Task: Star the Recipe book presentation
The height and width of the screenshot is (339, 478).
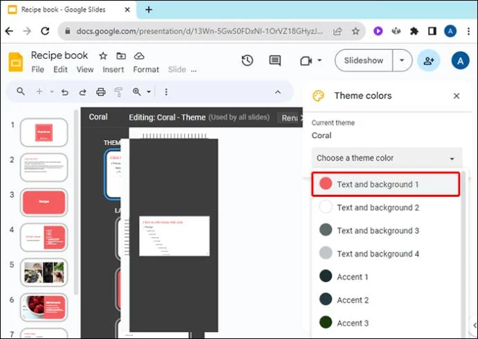Action: [x=103, y=56]
